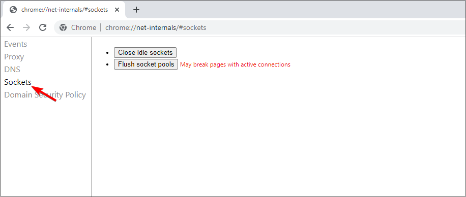This screenshot has height=197, width=466.
Task: Open Domain Security Policy section
Action: [45, 95]
